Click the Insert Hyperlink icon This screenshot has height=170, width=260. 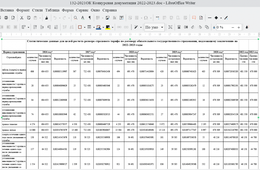(158, 18)
